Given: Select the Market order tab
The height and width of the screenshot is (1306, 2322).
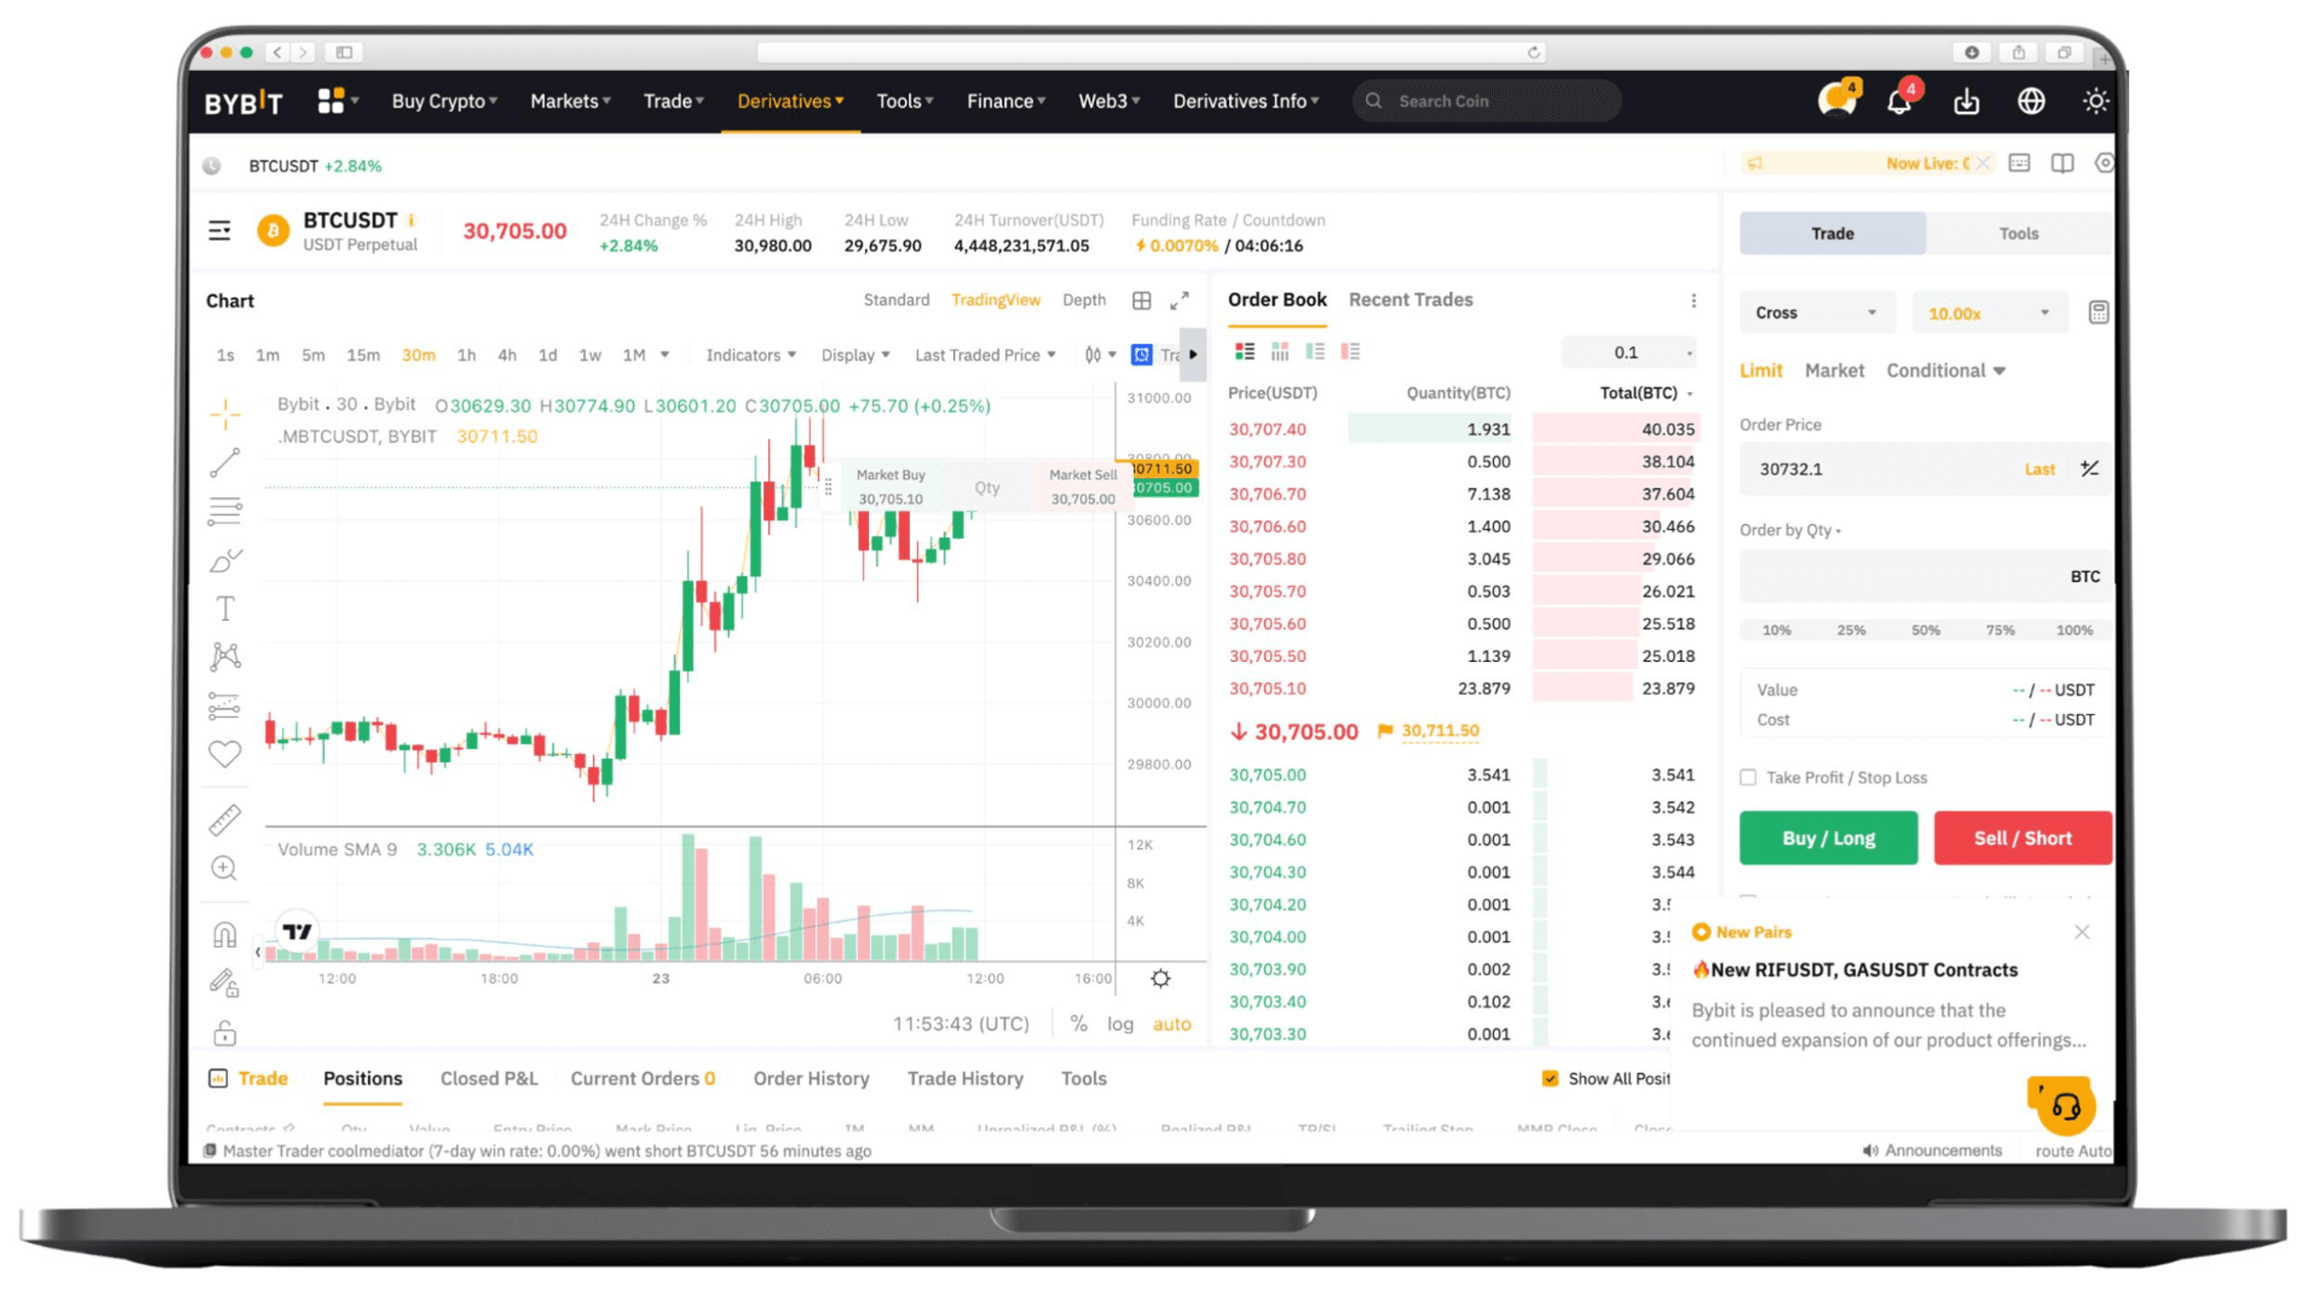Looking at the screenshot, I should click(x=1833, y=370).
